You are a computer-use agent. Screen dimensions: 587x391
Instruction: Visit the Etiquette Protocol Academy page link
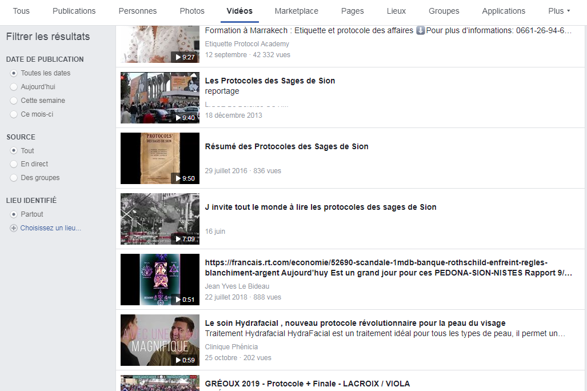247,44
